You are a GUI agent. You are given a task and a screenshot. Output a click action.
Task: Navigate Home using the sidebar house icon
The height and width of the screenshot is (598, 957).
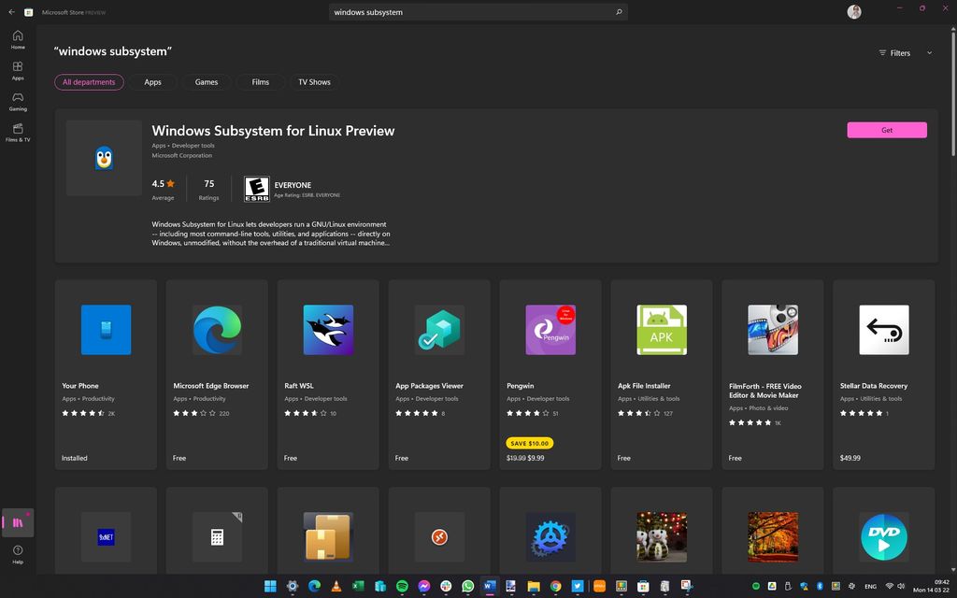pyautogui.click(x=17, y=39)
